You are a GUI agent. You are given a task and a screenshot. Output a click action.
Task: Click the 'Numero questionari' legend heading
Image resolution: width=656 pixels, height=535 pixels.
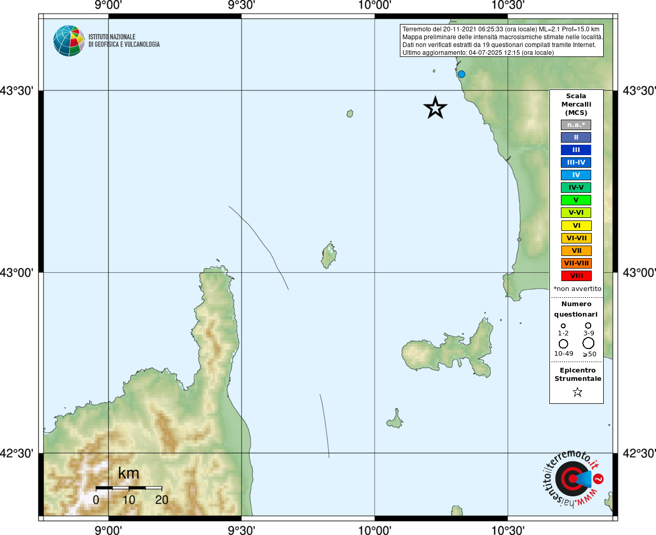coord(576,309)
